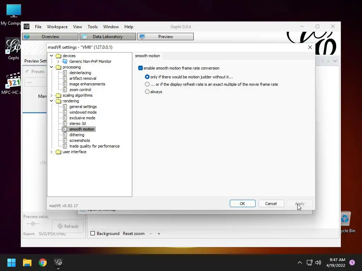Disable smooth motion frame rate conversion checkbox
Image resolution: width=362 pixels, height=271 pixels.
click(x=140, y=68)
